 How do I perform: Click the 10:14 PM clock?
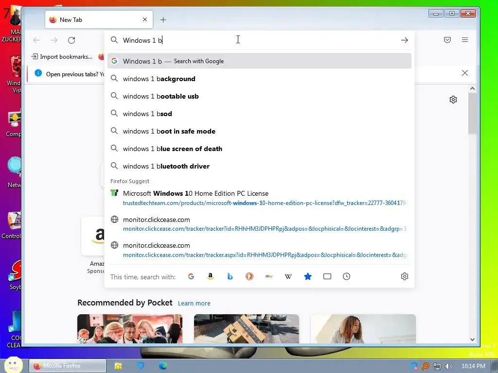tap(473, 366)
